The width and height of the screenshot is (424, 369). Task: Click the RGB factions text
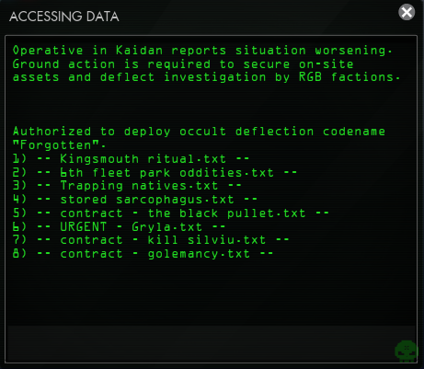point(350,77)
